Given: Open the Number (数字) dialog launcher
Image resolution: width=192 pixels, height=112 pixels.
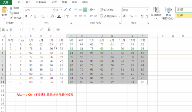Looking at the screenshot, I should point(148,23).
